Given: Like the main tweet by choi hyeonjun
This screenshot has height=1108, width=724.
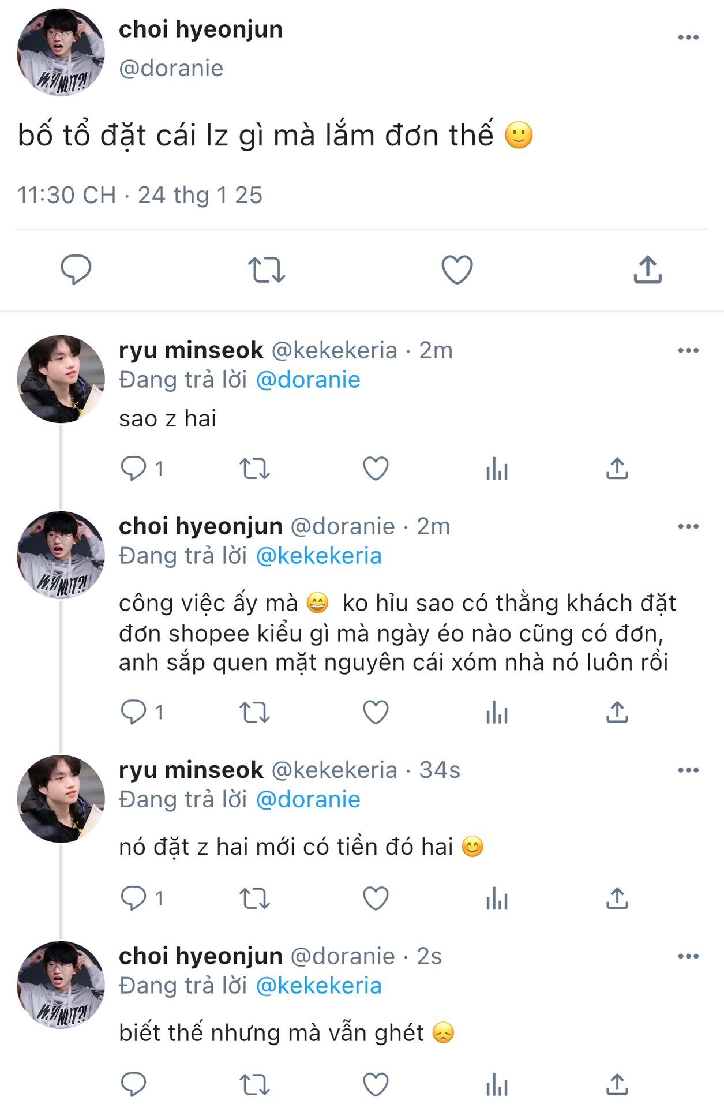Looking at the screenshot, I should point(457,269).
